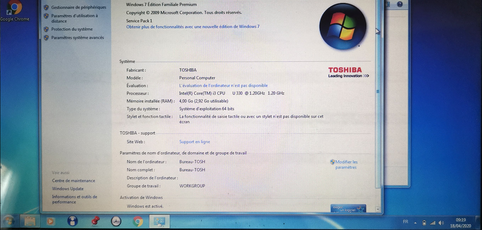Click the unavailable computer evaluation link
The height and width of the screenshot is (230, 482).
click(x=224, y=86)
